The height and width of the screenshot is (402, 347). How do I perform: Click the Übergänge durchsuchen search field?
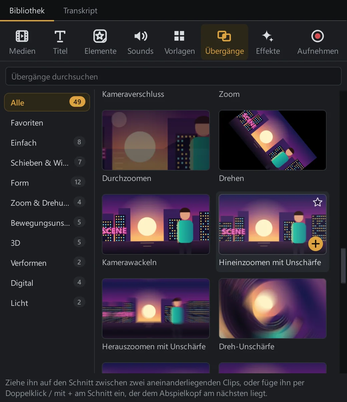pyautogui.click(x=173, y=76)
